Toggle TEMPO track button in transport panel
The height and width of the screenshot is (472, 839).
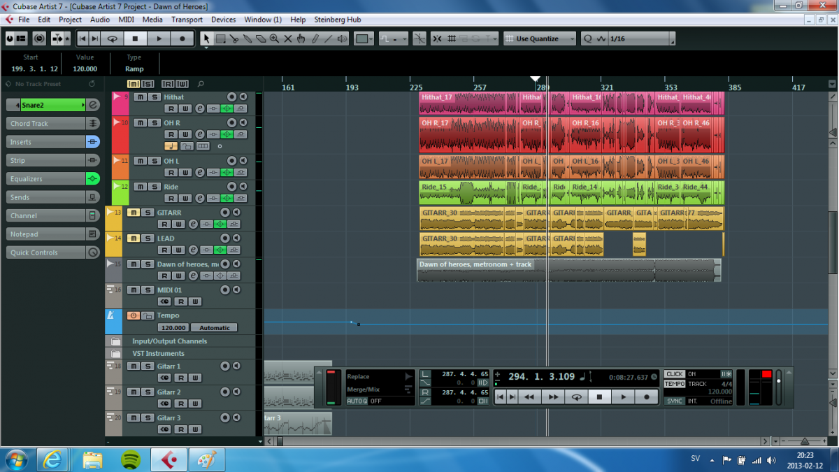coord(674,384)
